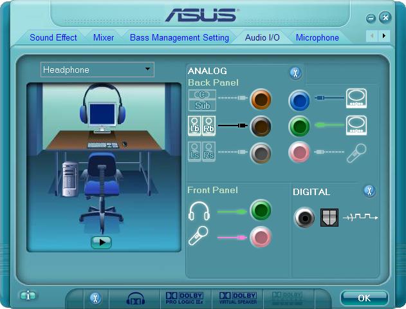Click the front panel pink microphone jack

(261, 237)
